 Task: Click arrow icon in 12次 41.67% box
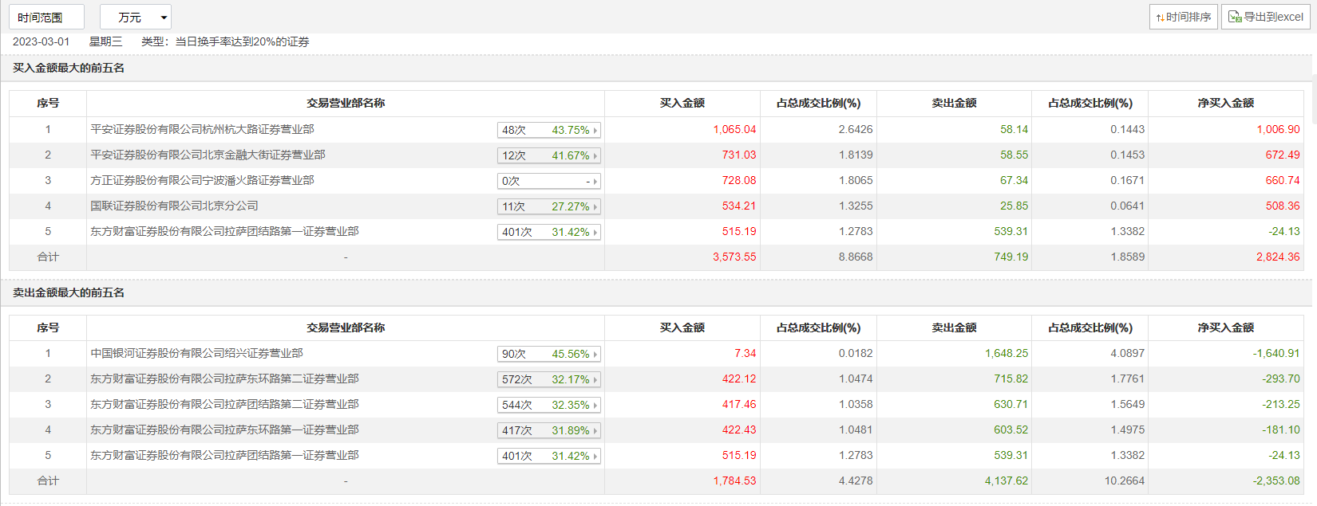(595, 156)
